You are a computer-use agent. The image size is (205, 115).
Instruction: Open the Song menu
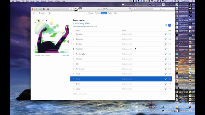click(x=32, y=1)
